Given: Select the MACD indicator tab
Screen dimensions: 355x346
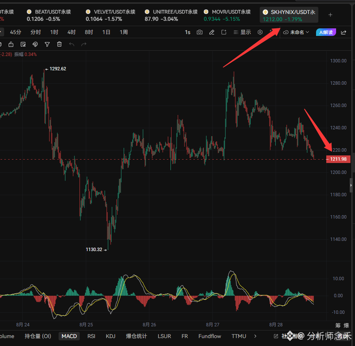Looking at the screenshot, I should pos(69,336).
